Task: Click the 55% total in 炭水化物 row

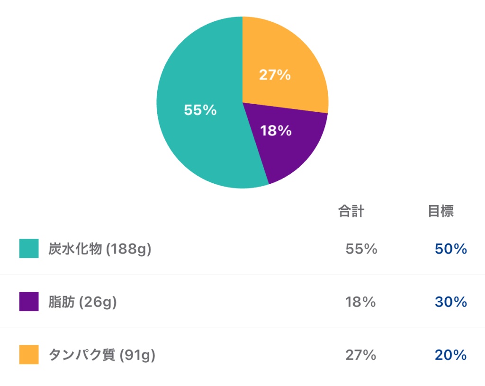Action: (361, 249)
